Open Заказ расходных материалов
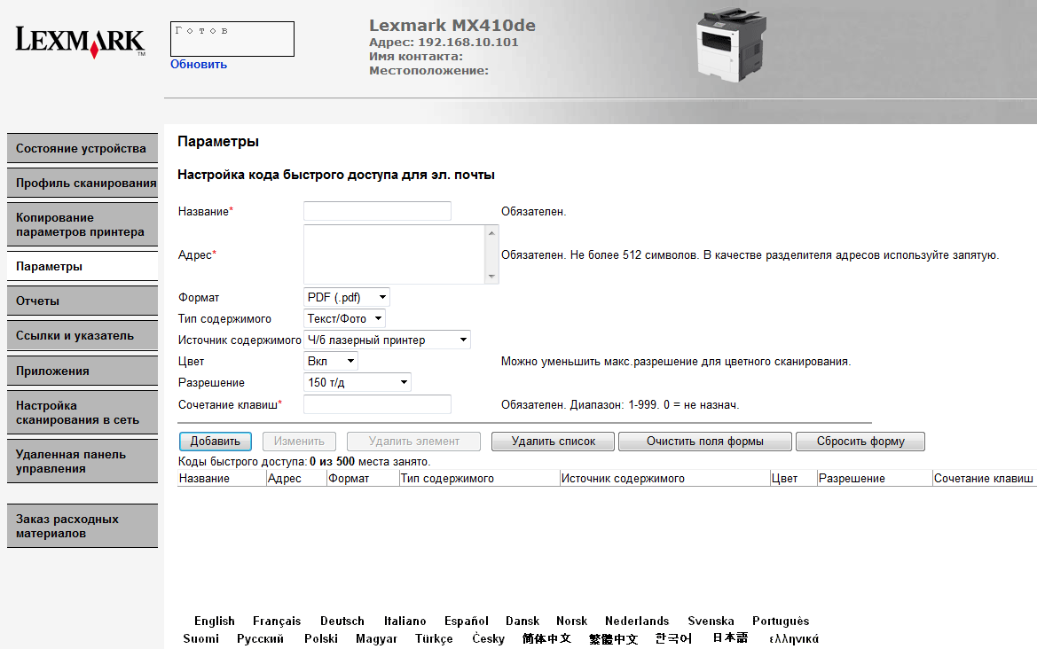The image size is (1037, 649). (82, 526)
